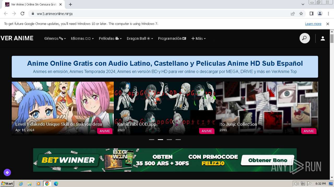Viewport: 334px width, 187px height.
Task: Expand the Películas dropdown menu
Action: coord(110,38)
